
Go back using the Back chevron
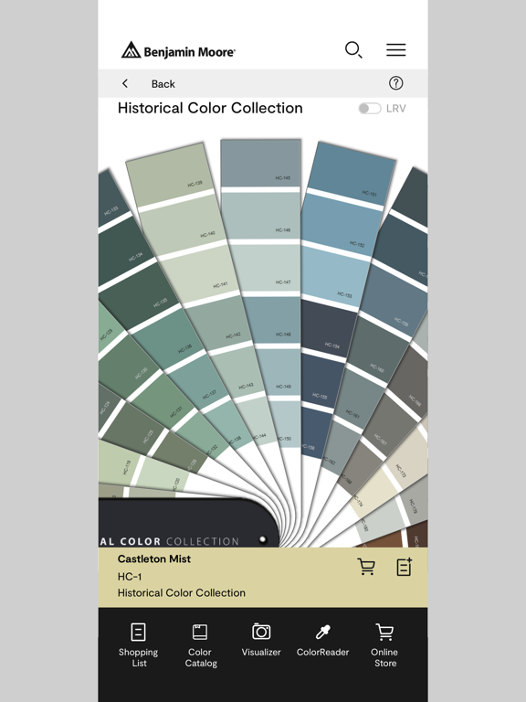click(125, 84)
